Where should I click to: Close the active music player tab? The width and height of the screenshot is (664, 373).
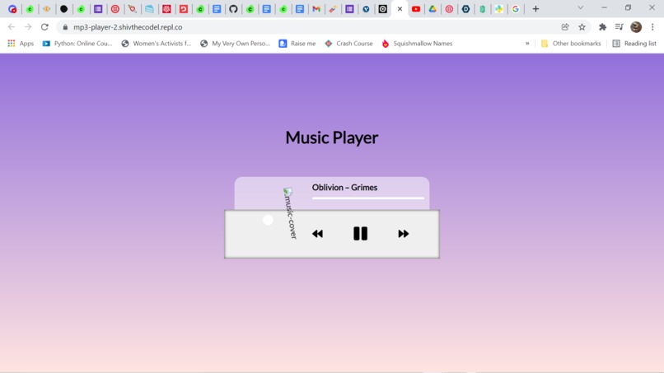[400, 9]
